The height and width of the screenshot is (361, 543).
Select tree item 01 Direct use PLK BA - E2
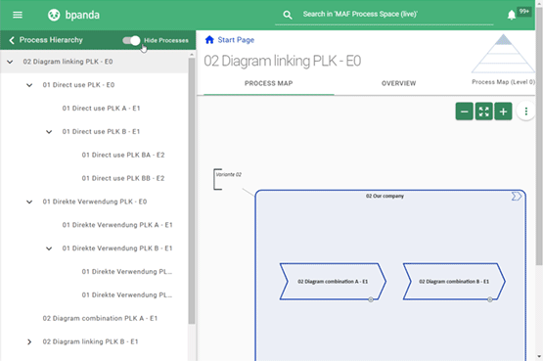123,155
